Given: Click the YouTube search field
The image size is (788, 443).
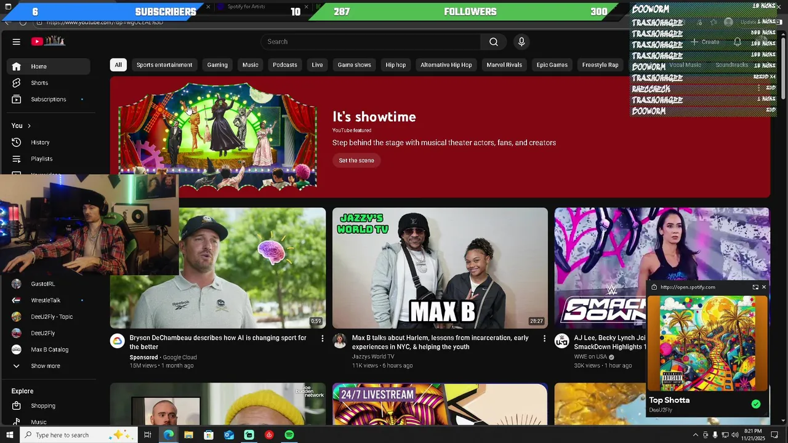Looking at the screenshot, I should [371, 42].
